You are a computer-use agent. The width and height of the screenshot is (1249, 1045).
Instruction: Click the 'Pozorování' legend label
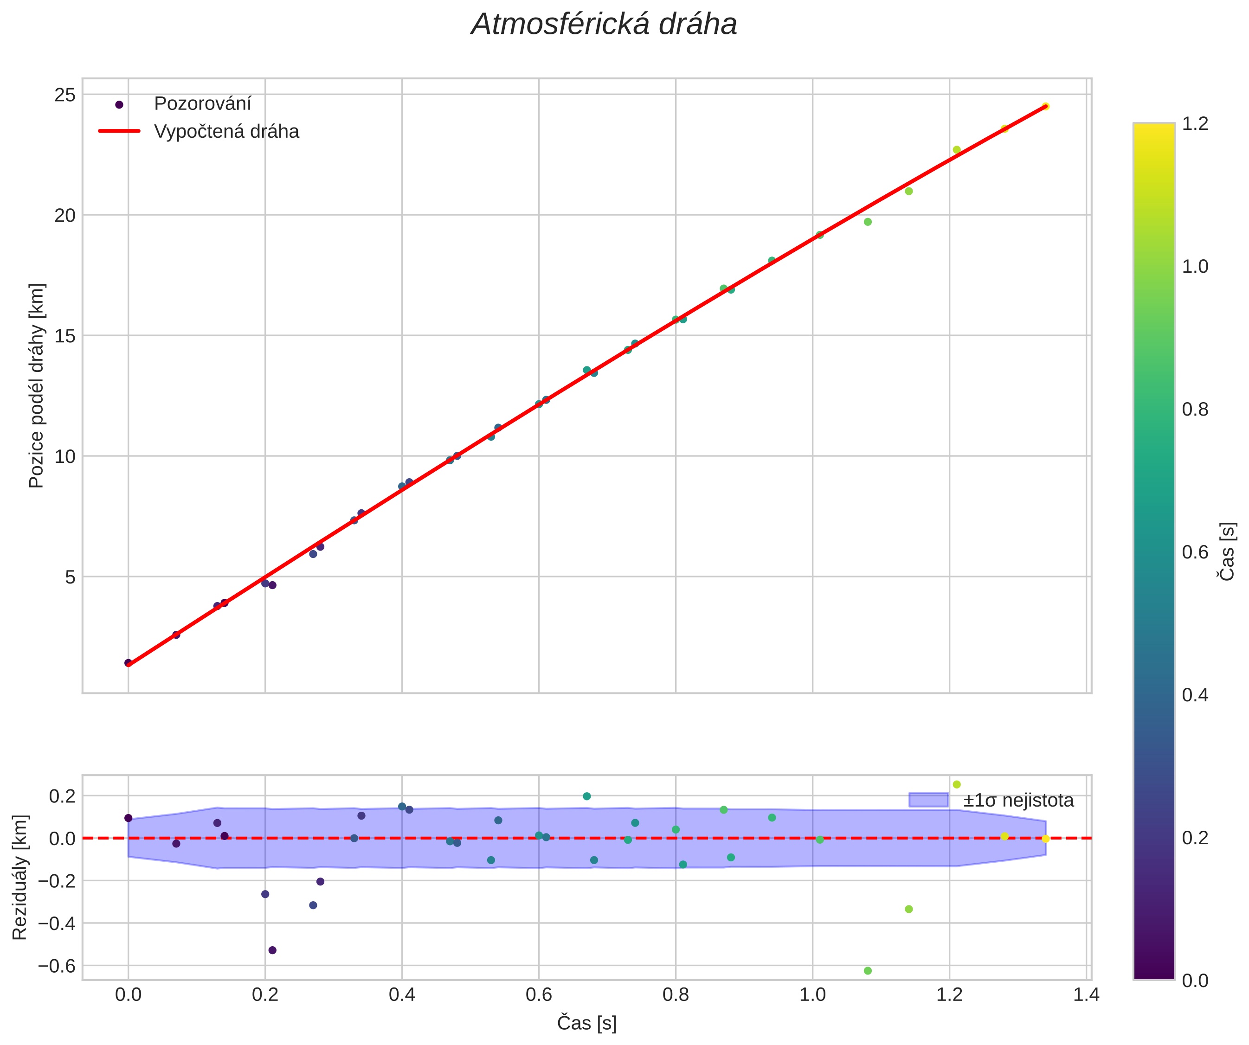tap(202, 104)
